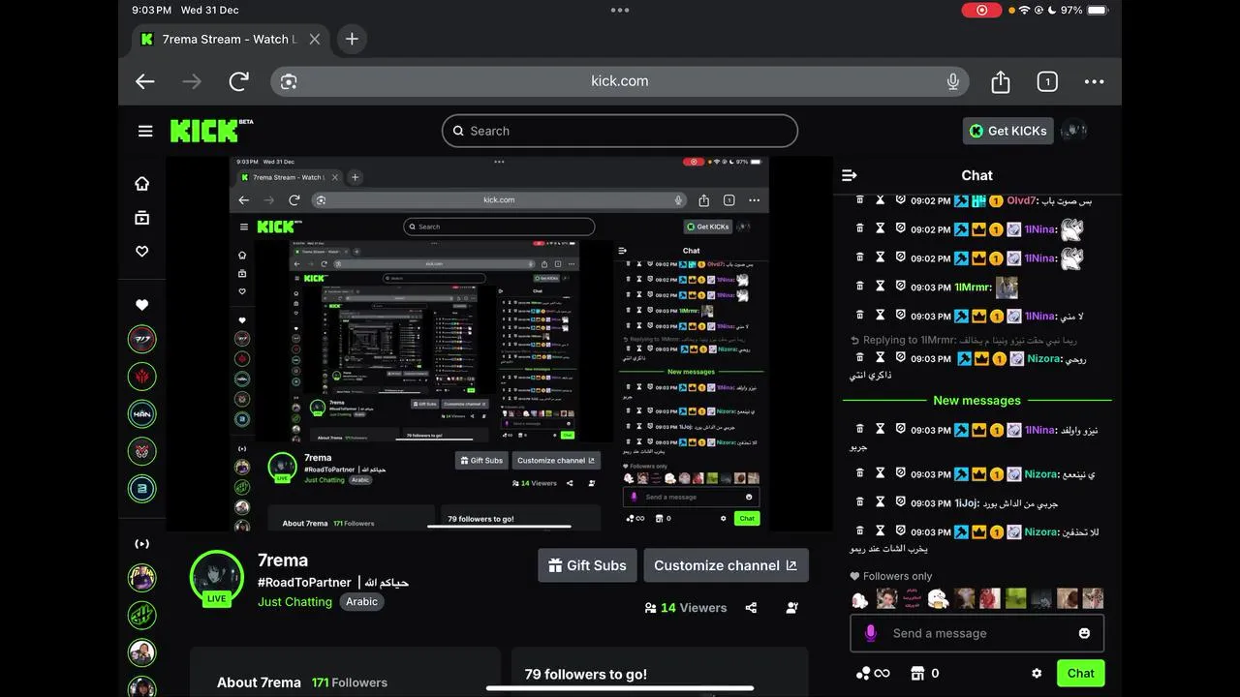Click the user-add icon beside share
Image resolution: width=1240 pixels, height=697 pixels.
click(792, 608)
